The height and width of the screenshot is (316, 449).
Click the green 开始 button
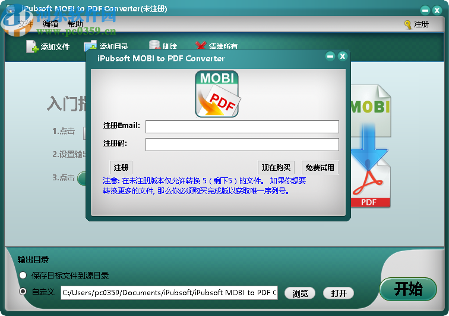(408, 289)
